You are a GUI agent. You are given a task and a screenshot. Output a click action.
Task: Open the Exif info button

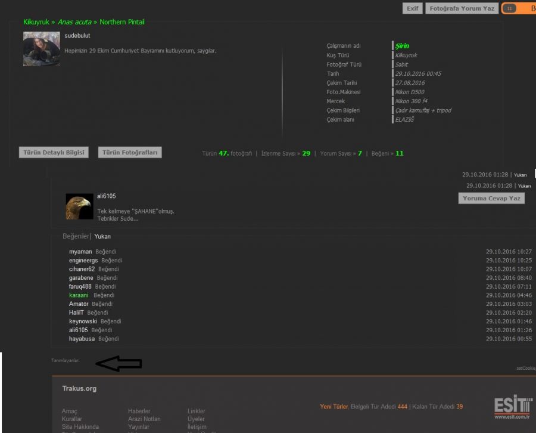coord(412,8)
